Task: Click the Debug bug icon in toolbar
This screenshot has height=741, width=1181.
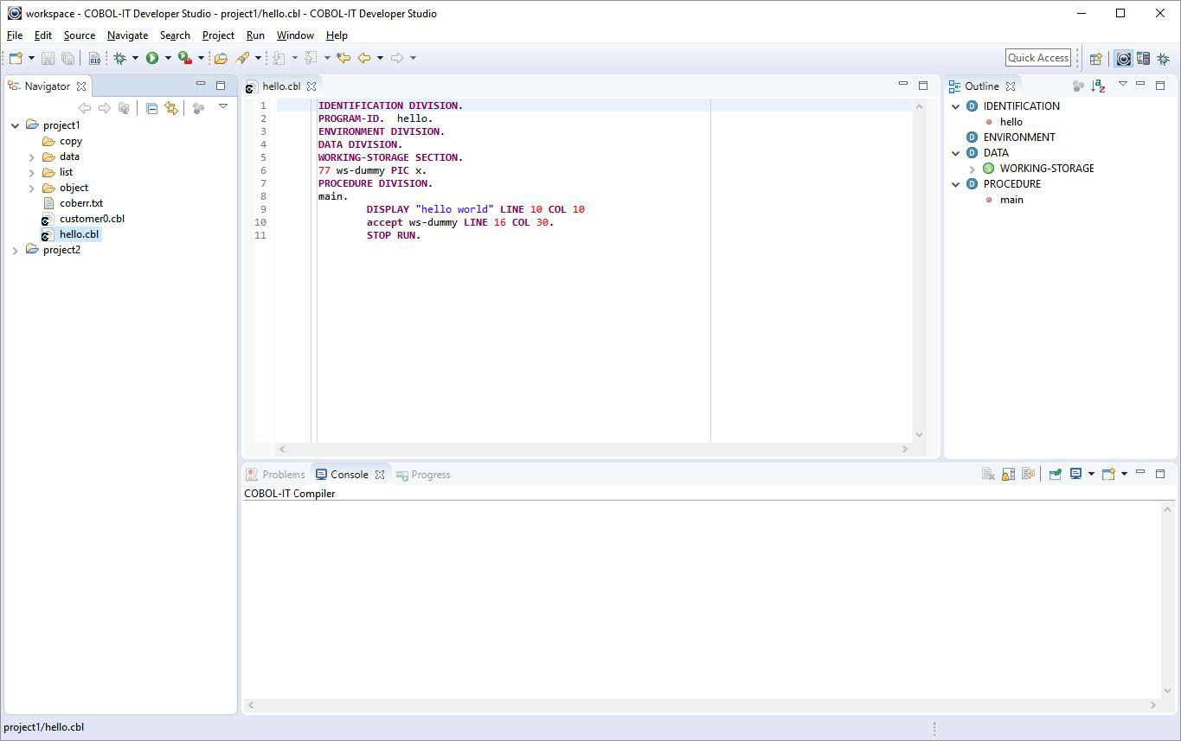Action: point(119,58)
